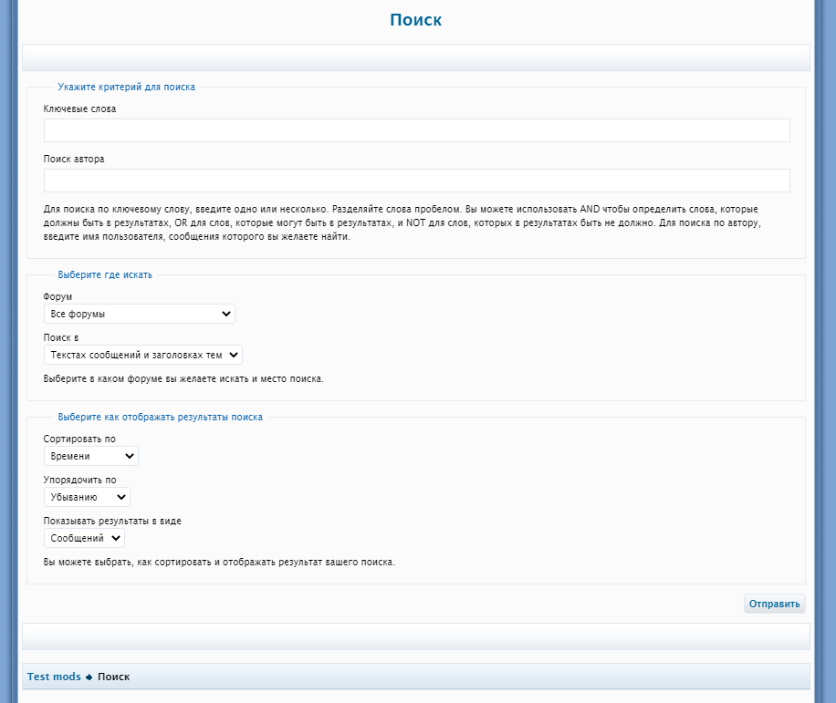Image resolution: width=836 pixels, height=703 pixels.
Task: Click the breadcrumb arrow icon after Test mods
Action: coord(89,677)
